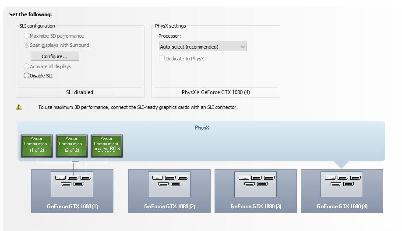Select Ancor Communica (2 of 2) display
The width and height of the screenshot is (402, 231).
[72, 146]
